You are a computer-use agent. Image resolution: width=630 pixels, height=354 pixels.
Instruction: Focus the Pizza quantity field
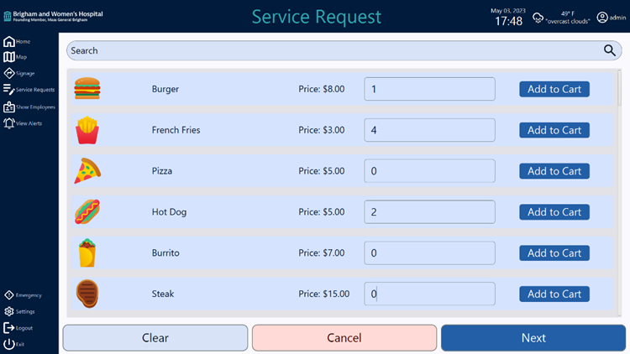tap(429, 171)
